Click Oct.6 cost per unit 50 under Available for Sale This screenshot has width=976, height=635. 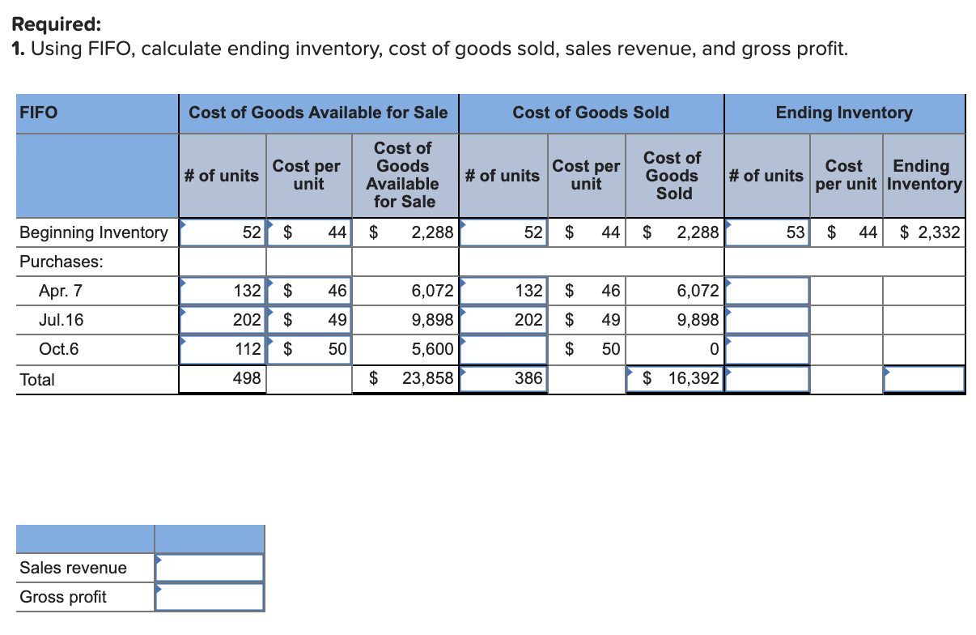coord(310,349)
